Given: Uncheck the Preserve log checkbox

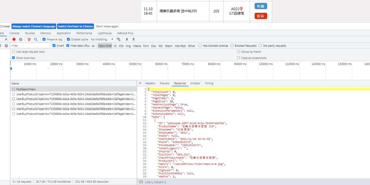Looking at the screenshot, I should (44, 39).
